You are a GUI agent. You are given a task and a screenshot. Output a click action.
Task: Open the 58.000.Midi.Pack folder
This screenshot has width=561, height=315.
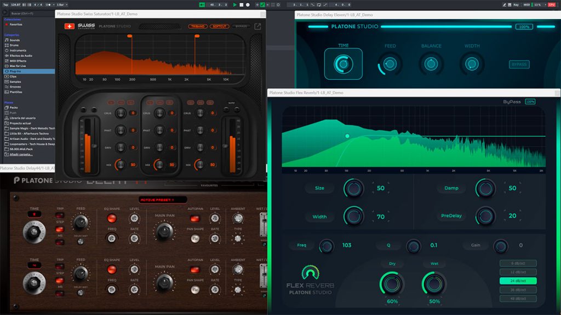click(x=21, y=149)
